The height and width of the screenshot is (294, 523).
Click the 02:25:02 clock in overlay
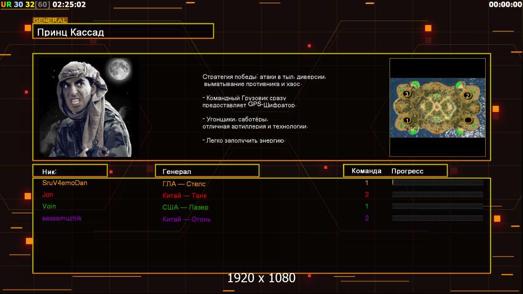coord(69,5)
